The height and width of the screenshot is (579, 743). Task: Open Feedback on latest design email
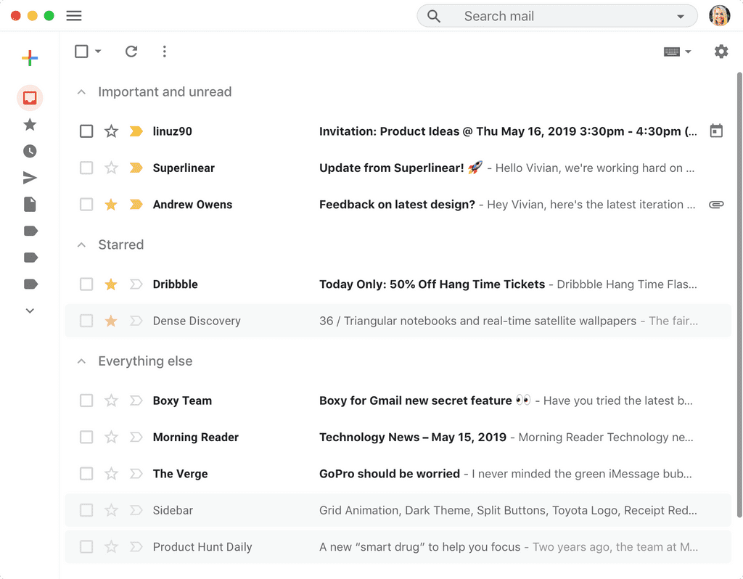tap(398, 204)
